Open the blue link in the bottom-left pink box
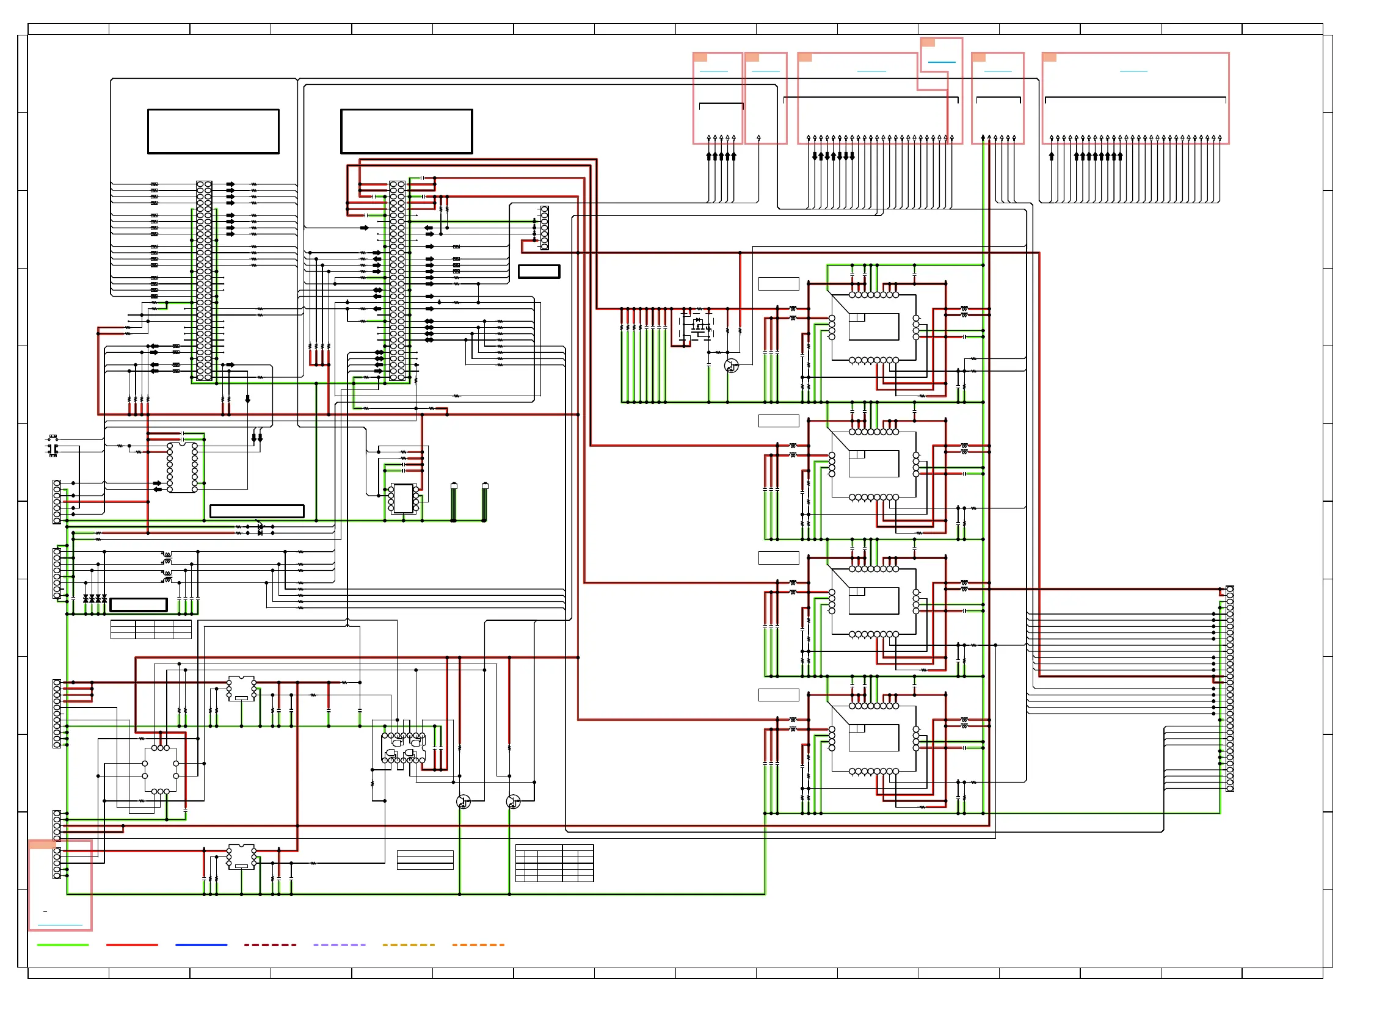 (x=60, y=925)
